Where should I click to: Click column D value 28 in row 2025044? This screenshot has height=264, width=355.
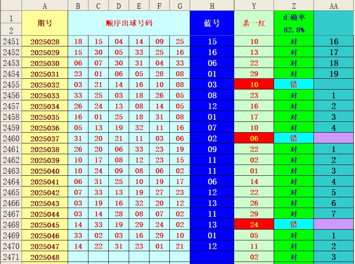tap(119, 214)
